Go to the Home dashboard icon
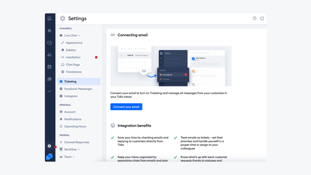The image size is (311, 175). click(49, 31)
